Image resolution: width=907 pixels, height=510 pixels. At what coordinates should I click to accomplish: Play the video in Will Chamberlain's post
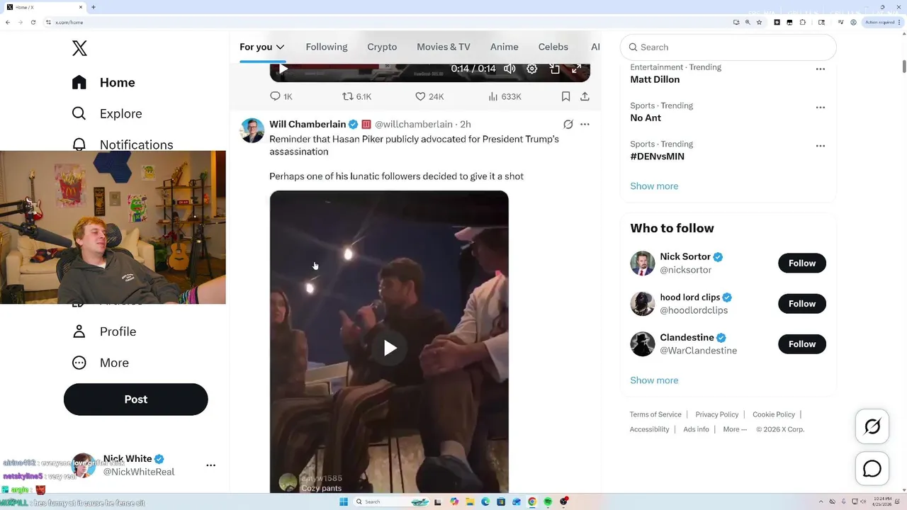(390, 348)
